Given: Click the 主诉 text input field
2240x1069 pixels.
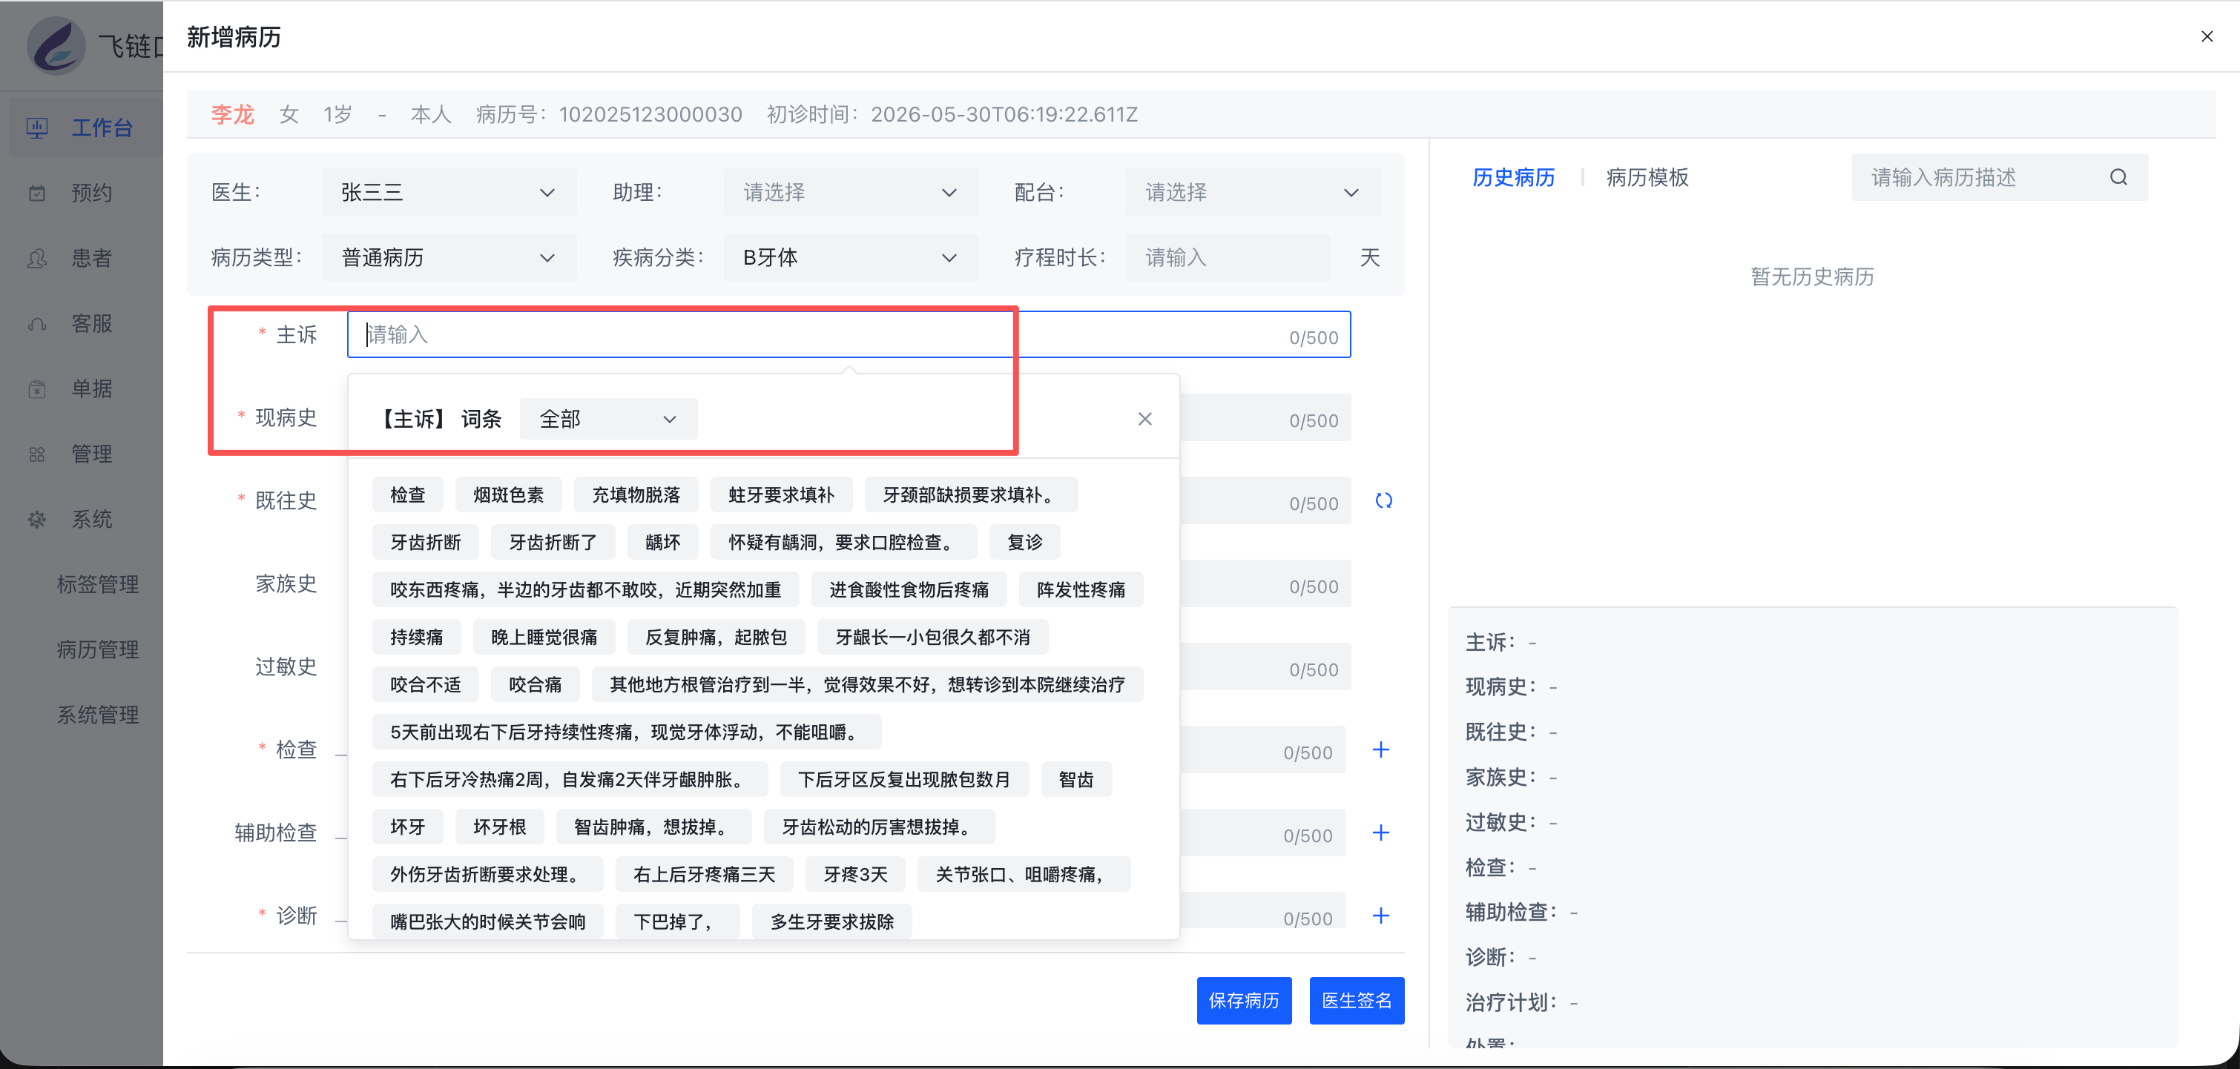Looking at the screenshot, I should point(849,334).
